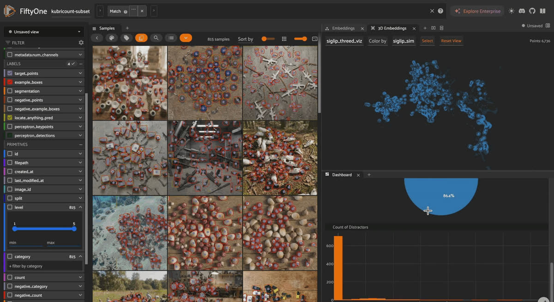Image resolution: width=554 pixels, height=302 pixels.
Task: Clear the view bar with the X icon
Action: pyautogui.click(x=432, y=11)
